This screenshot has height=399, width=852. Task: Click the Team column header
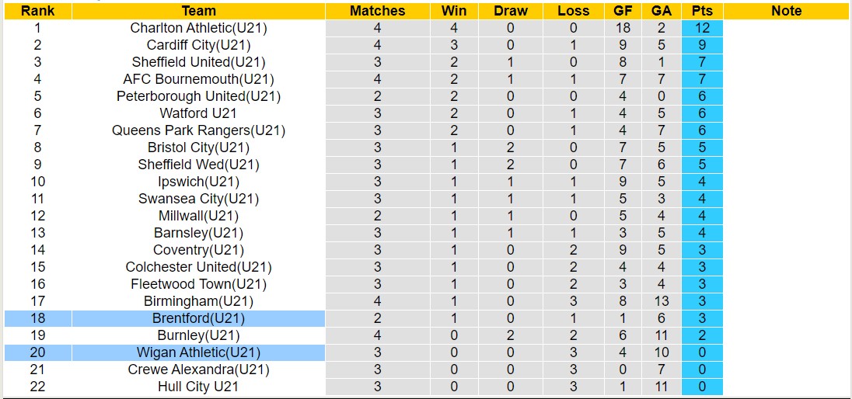[x=198, y=11]
